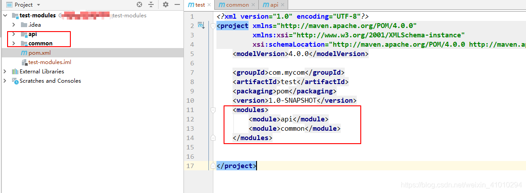
Task: Click the Scratches and Consoles icon
Action: pos(15,81)
